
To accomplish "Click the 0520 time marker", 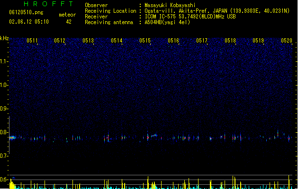I will 287,41.
